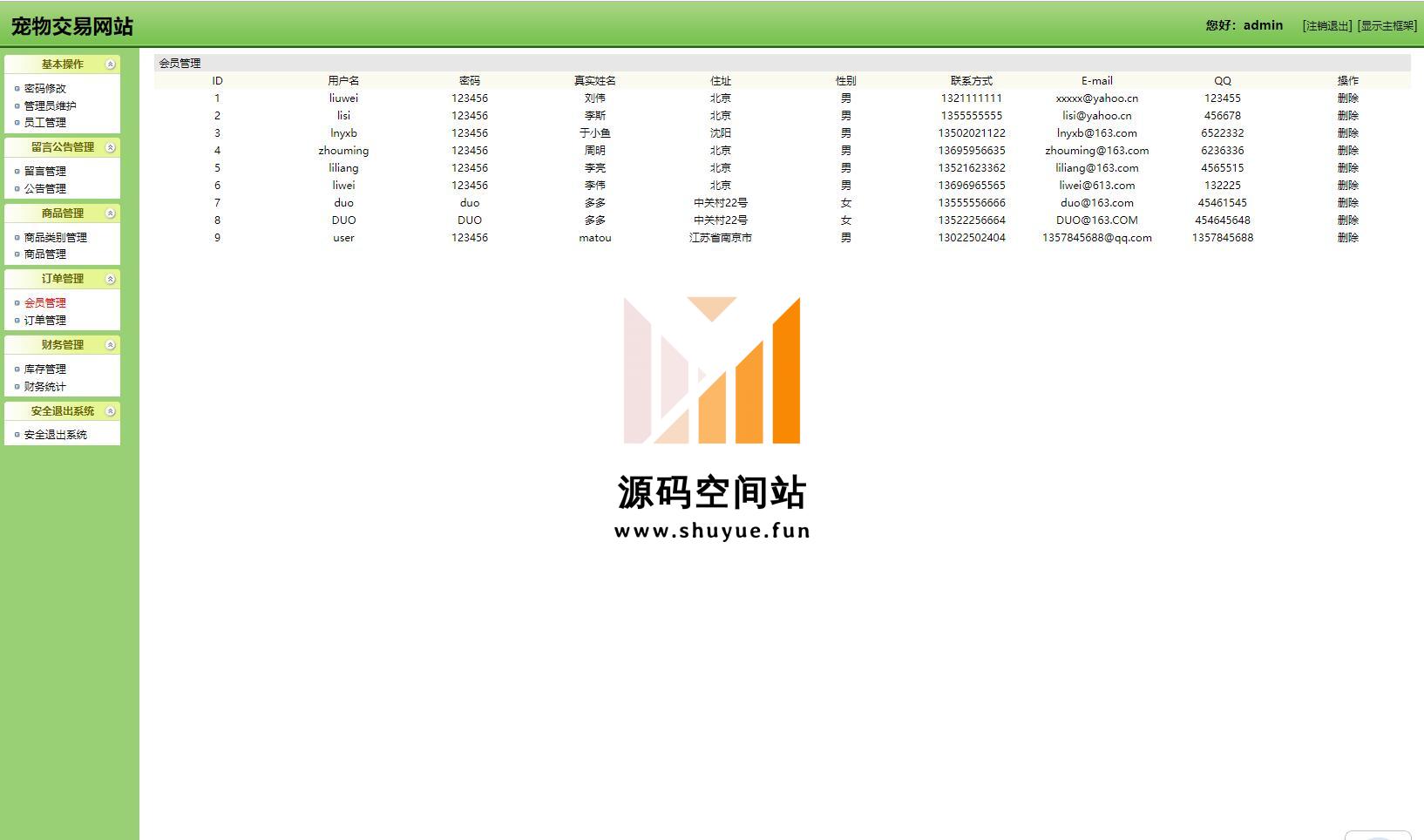This screenshot has height=840, width=1424.
Task: Open 管理员维护 in the sidebar
Action: (x=51, y=105)
